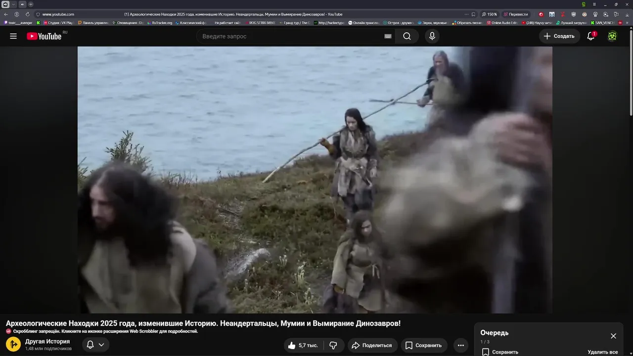Open the 'Звуки, звуковые' bookmark

coord(433,23)
